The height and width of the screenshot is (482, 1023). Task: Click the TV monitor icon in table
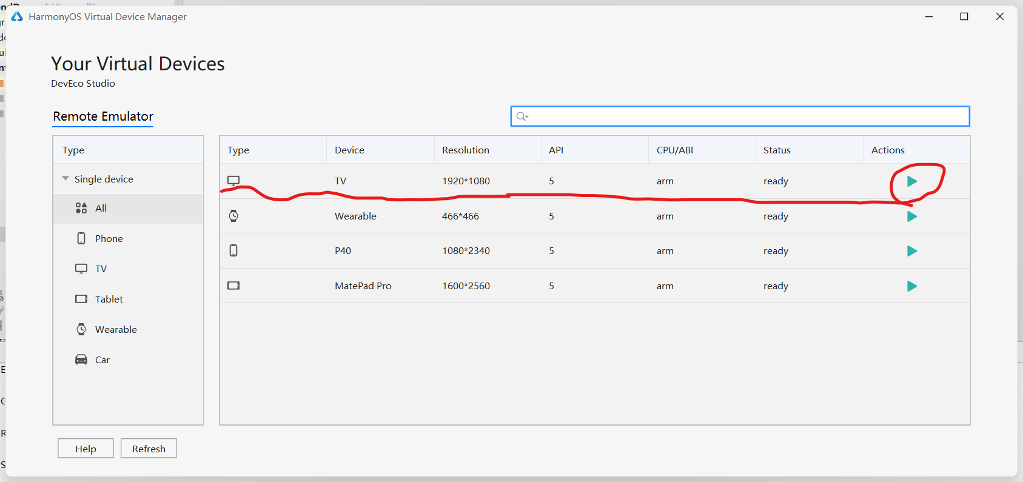pos(233,181)
